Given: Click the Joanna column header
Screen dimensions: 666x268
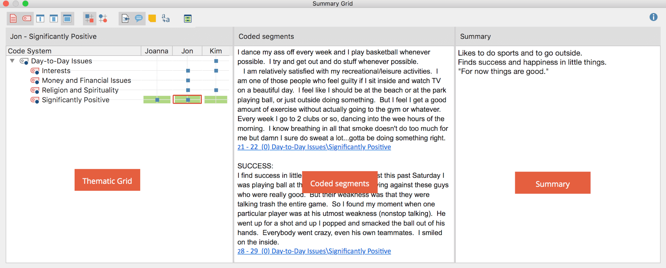Looking at the screenshot, I should 157,51.
